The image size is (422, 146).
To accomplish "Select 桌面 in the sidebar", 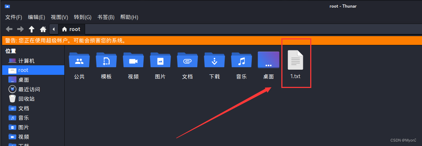I will click(33, 80).
